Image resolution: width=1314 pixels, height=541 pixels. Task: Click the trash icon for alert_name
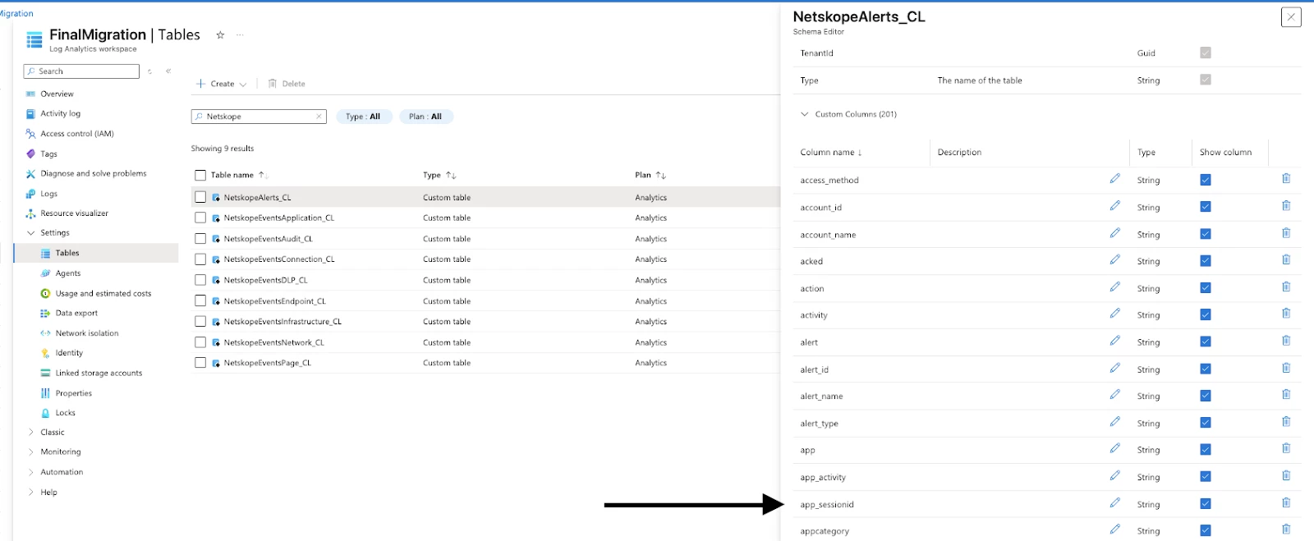[x=1286, y=394]
